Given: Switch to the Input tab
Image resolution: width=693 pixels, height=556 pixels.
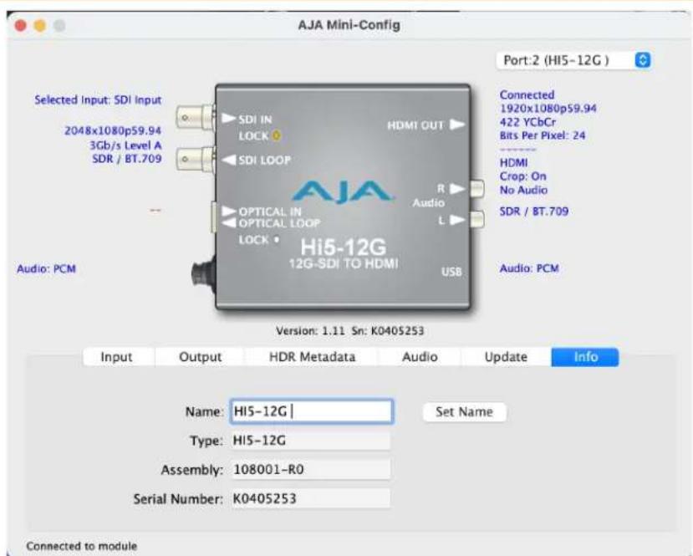Looking at the screenshot, I should click(x=116, y=357).
